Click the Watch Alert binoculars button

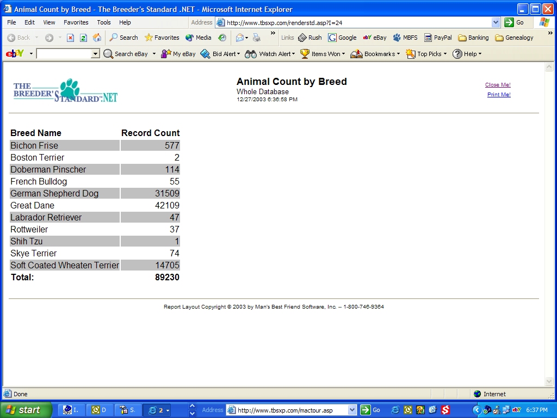pyautogui.click(x=269, y=54)
